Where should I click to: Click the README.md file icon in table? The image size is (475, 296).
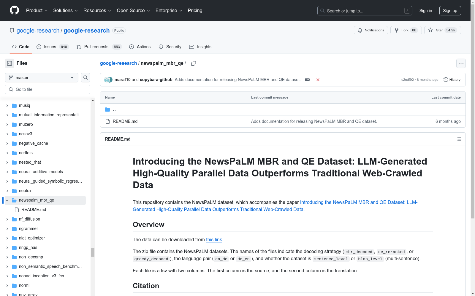(107, 121)
